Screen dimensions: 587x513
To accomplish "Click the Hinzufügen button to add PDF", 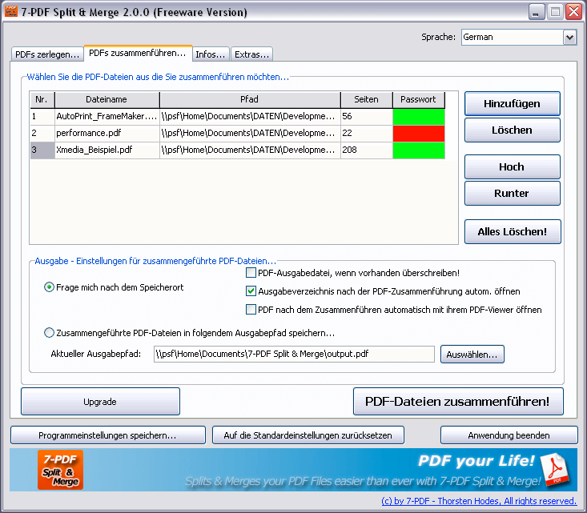I will click(512, 104).
